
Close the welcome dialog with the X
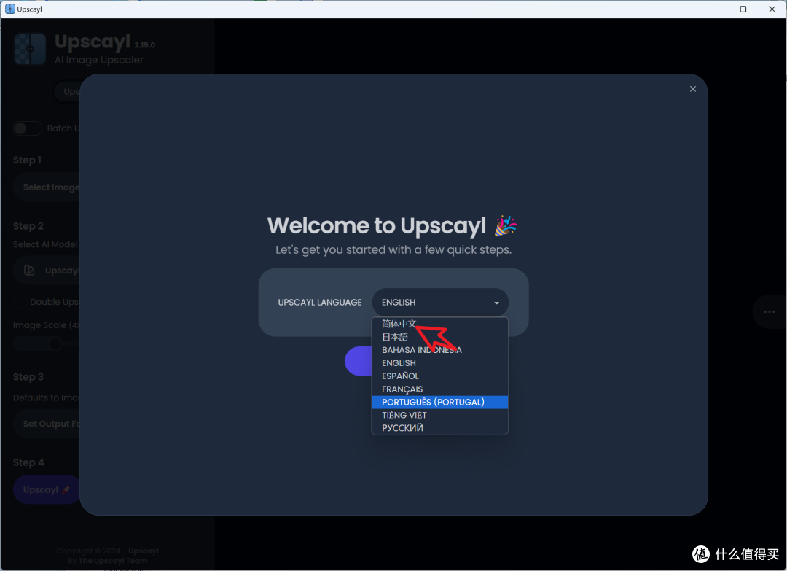click(x=693, y=89)
